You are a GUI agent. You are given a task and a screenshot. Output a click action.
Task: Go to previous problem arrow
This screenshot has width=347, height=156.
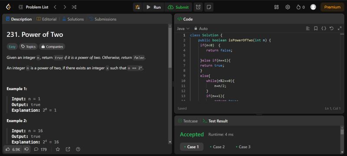coord(55,7)
